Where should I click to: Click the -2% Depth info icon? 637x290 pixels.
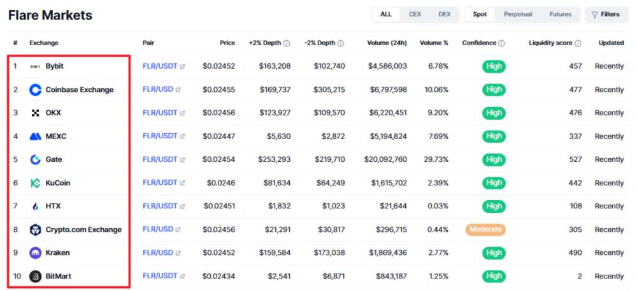coord(340,43)
